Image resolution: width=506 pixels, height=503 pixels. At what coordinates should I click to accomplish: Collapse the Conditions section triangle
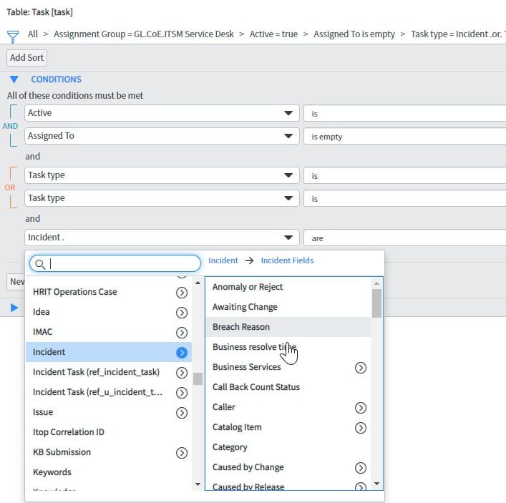(14, 79)
